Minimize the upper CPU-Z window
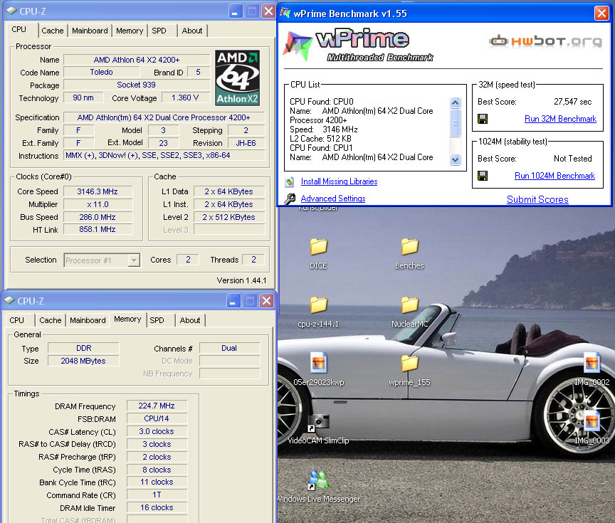Screen dimensions: 615x523 click(x=235, y=11)
